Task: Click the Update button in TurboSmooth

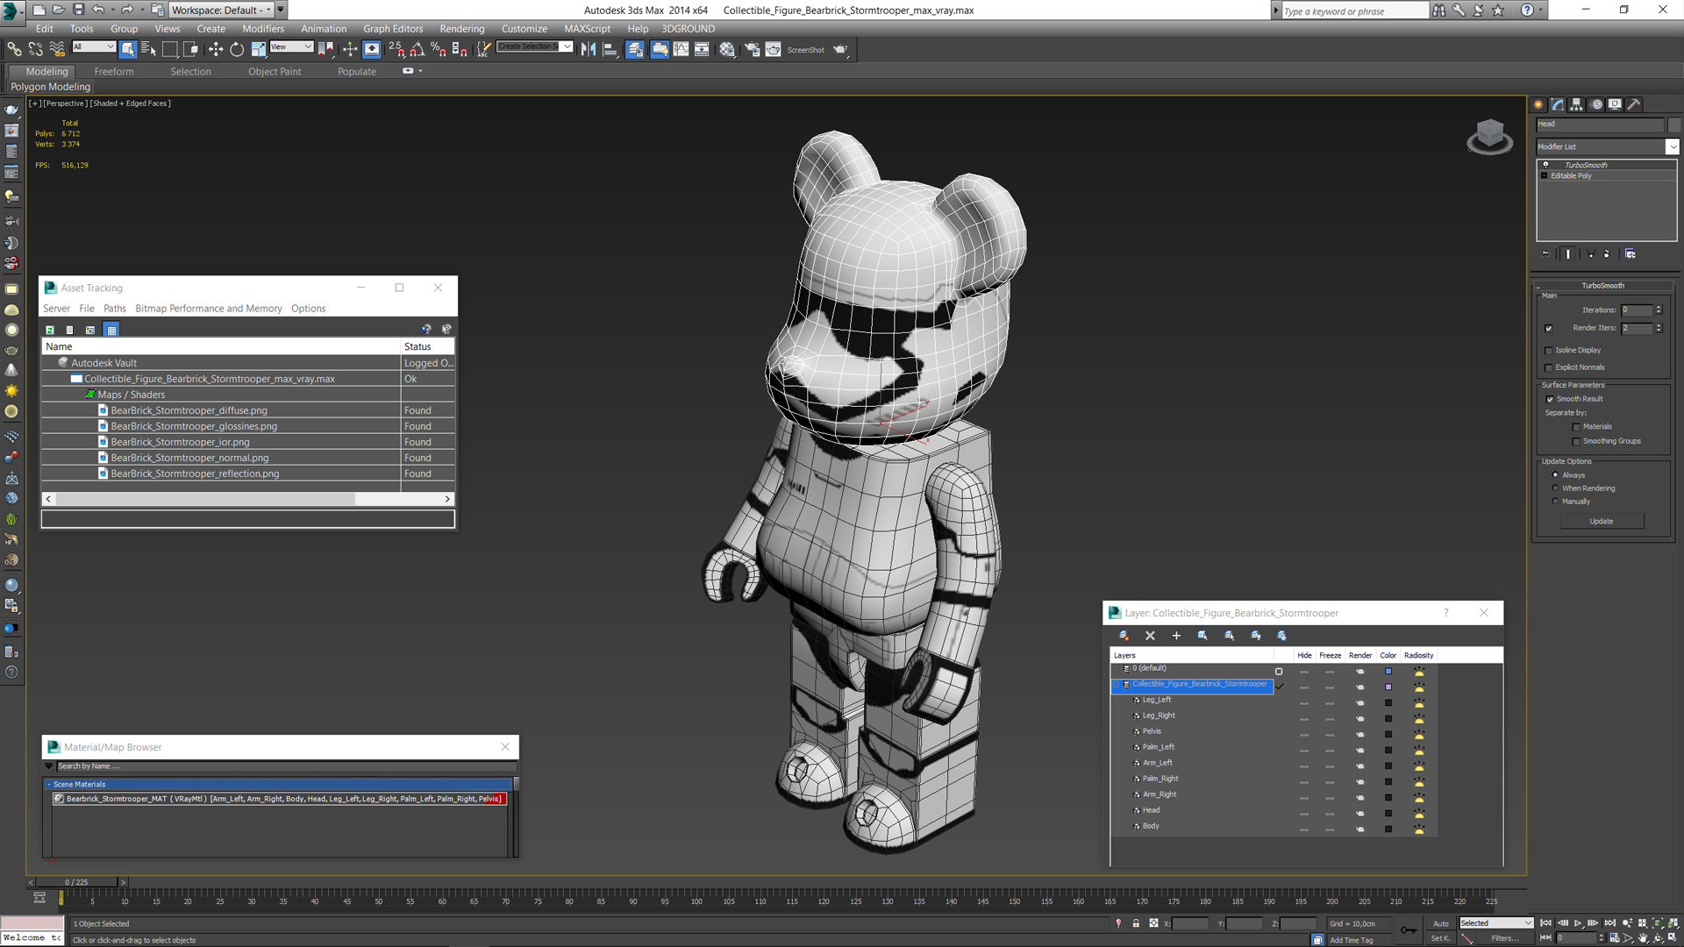Action: [1602, 522]
